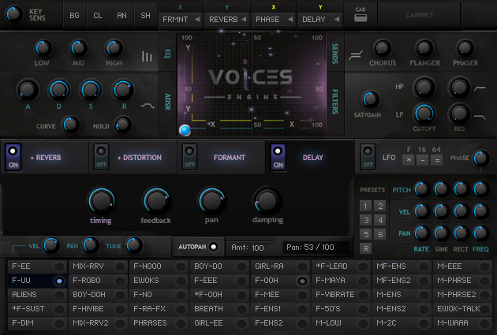Switch to the SENDS tab
The image size is (497, 335).
[x=334, y=54]
